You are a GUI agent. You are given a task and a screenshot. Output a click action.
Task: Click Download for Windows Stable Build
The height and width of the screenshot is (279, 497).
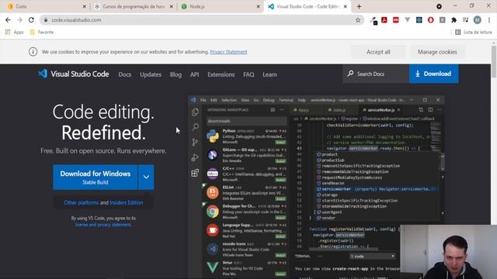tap(96, 177)
